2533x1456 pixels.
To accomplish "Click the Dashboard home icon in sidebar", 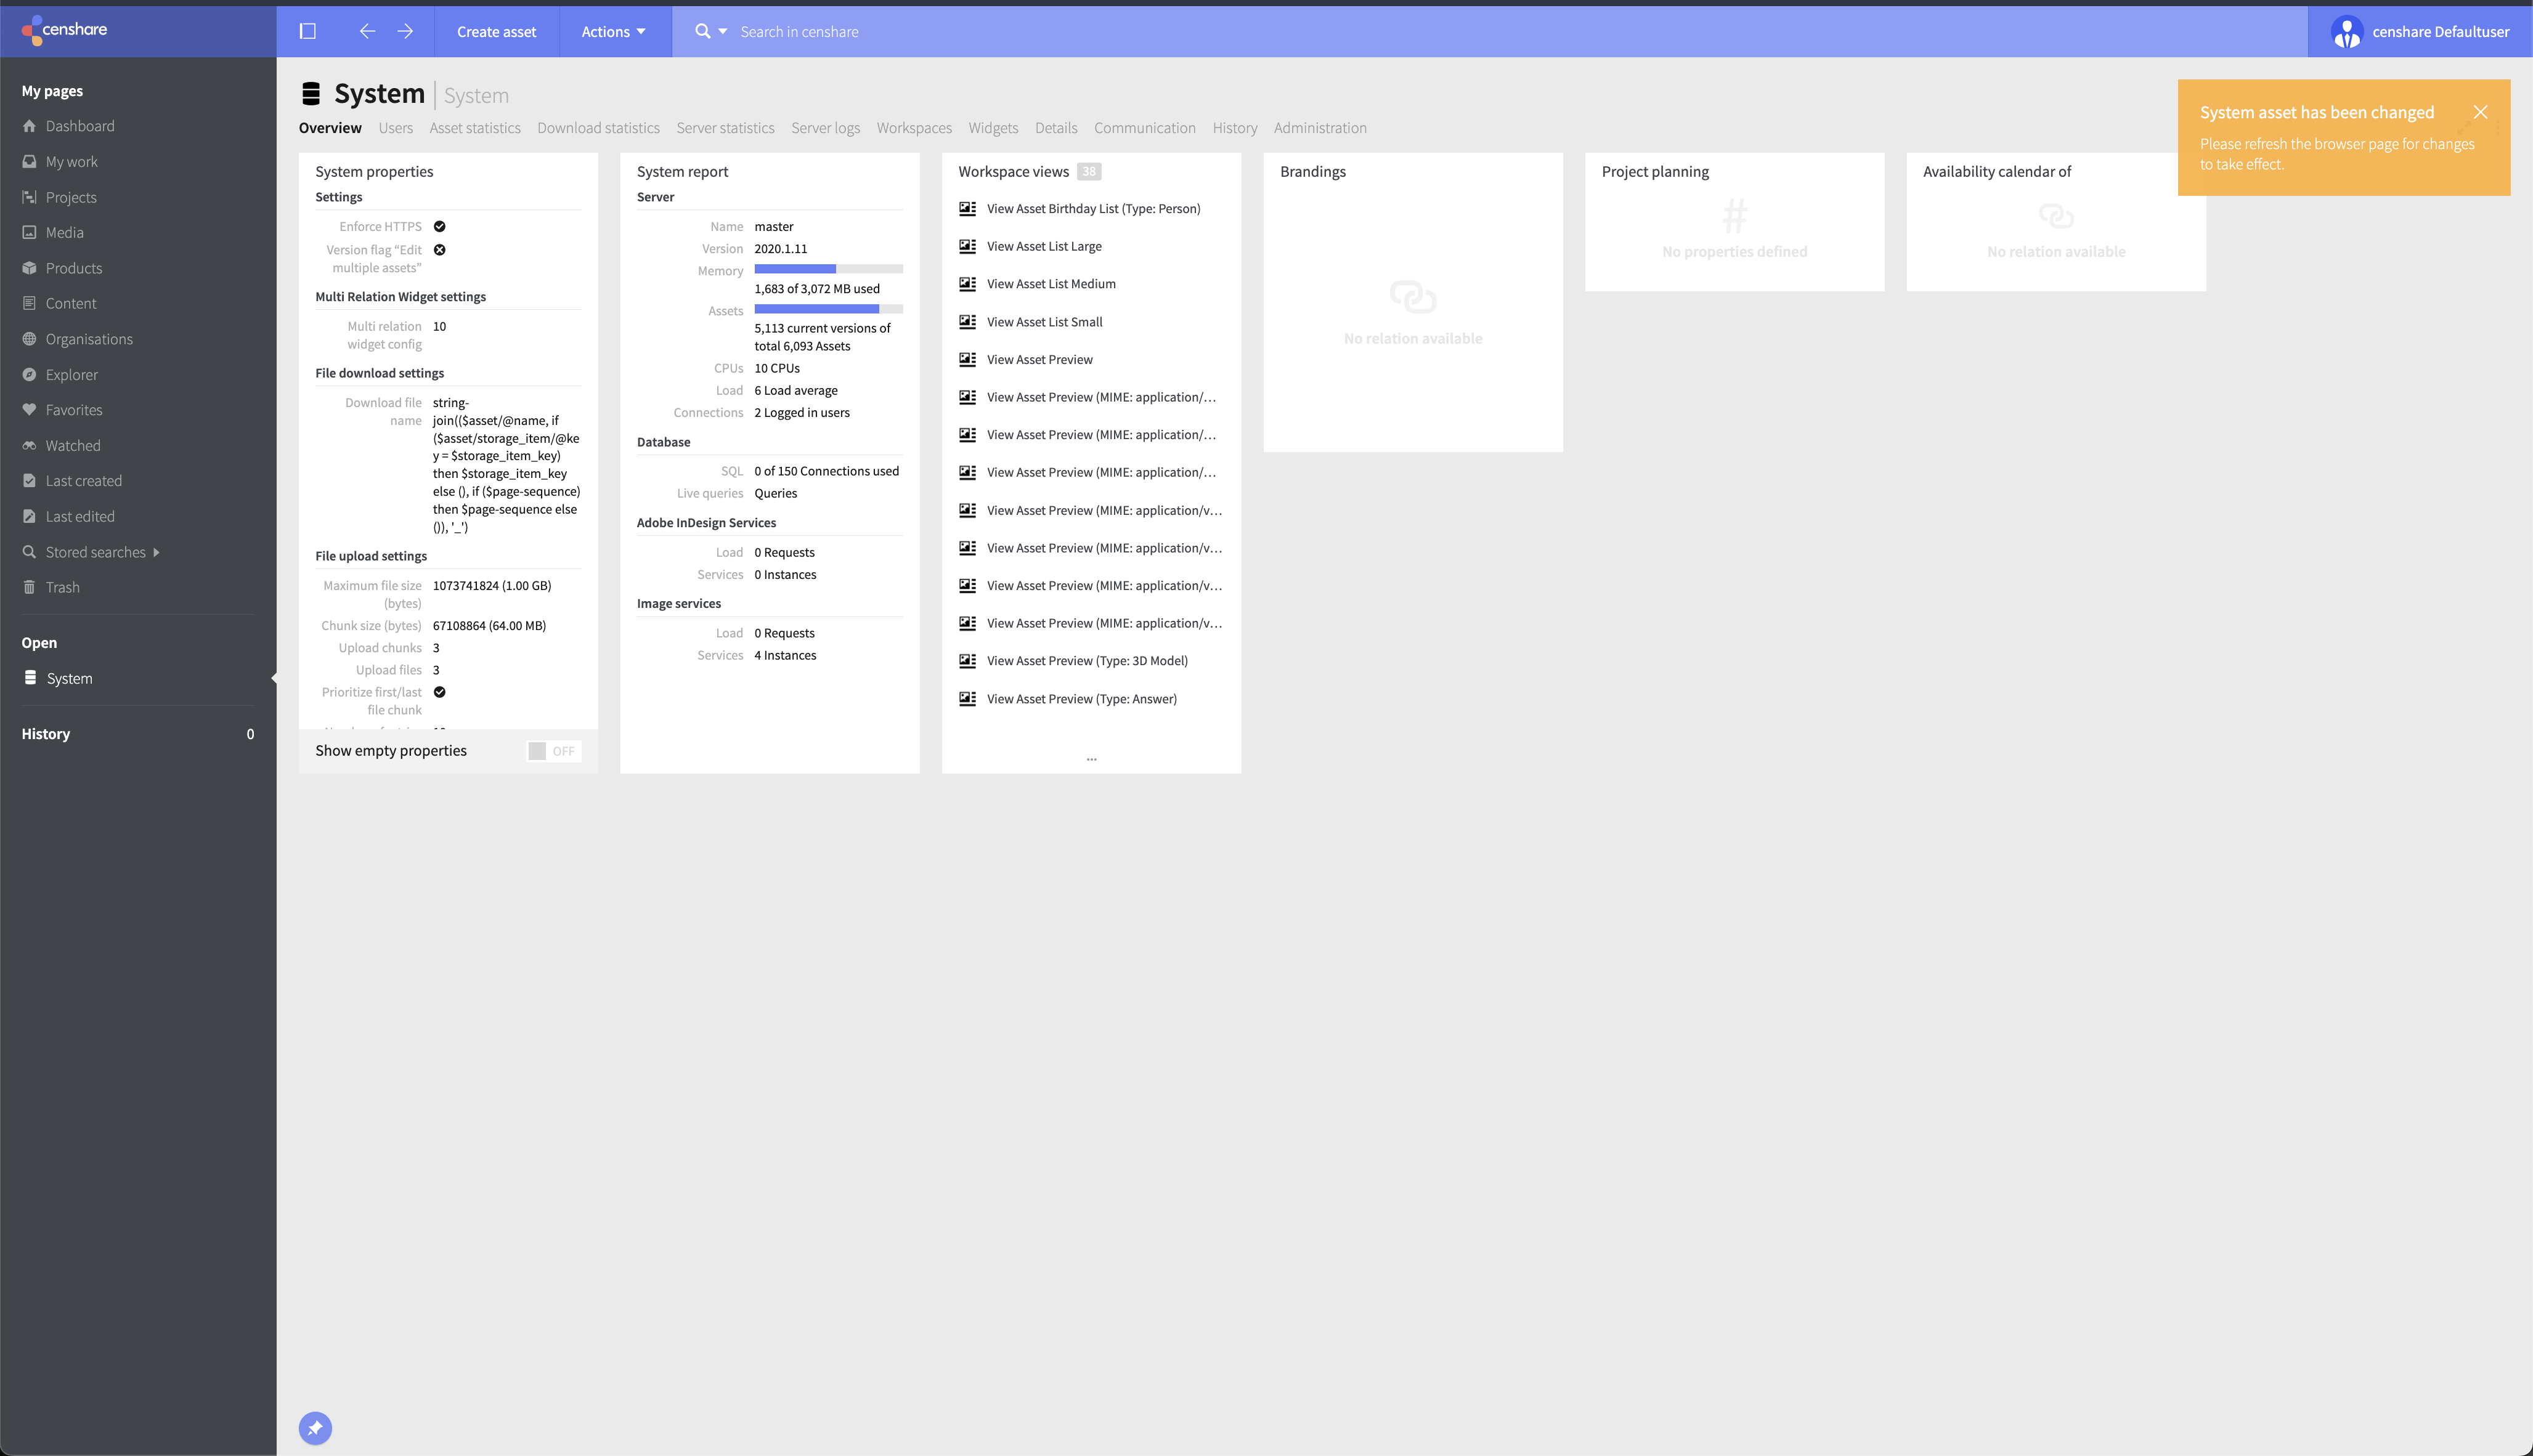I will pyautogui.click(x=29, y=126).
